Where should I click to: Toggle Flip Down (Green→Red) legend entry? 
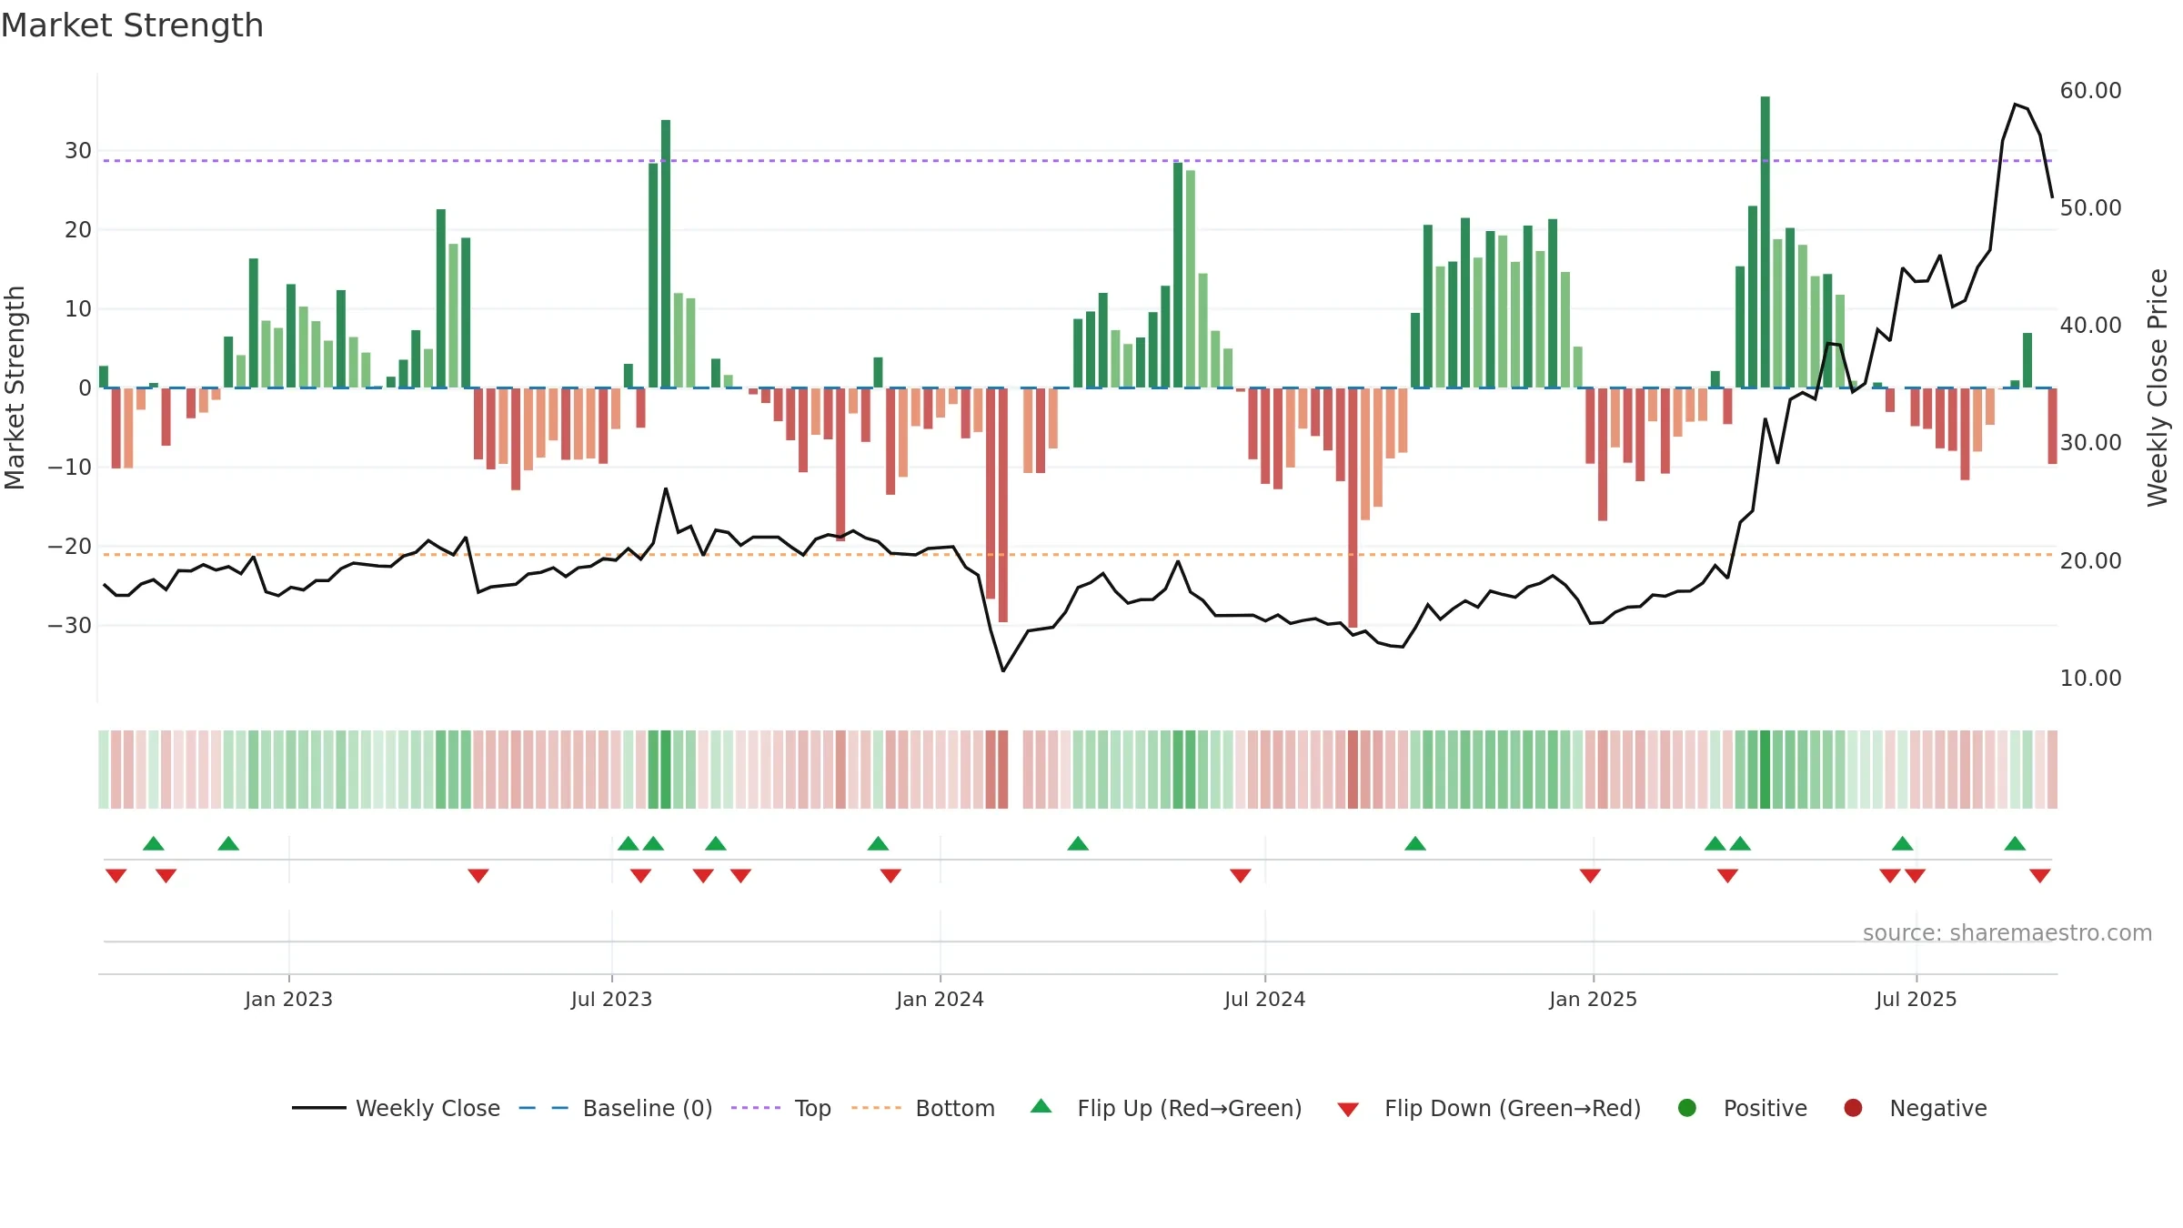tap(1489, 1108)
